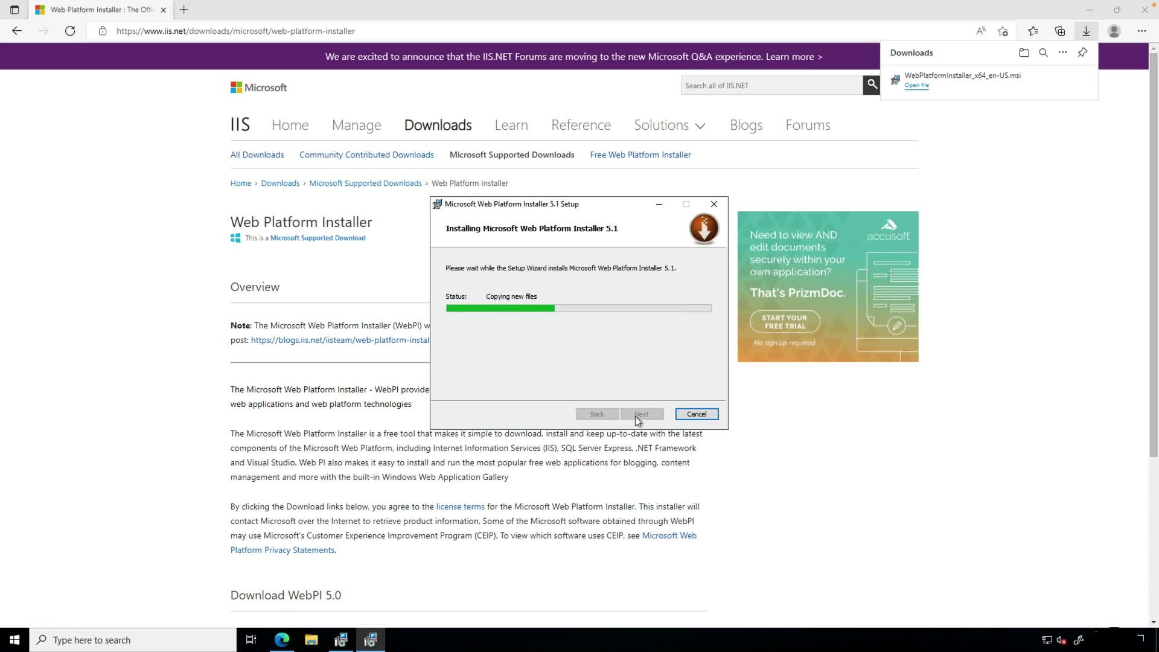Refresh the browser page

tap(70, 31)
